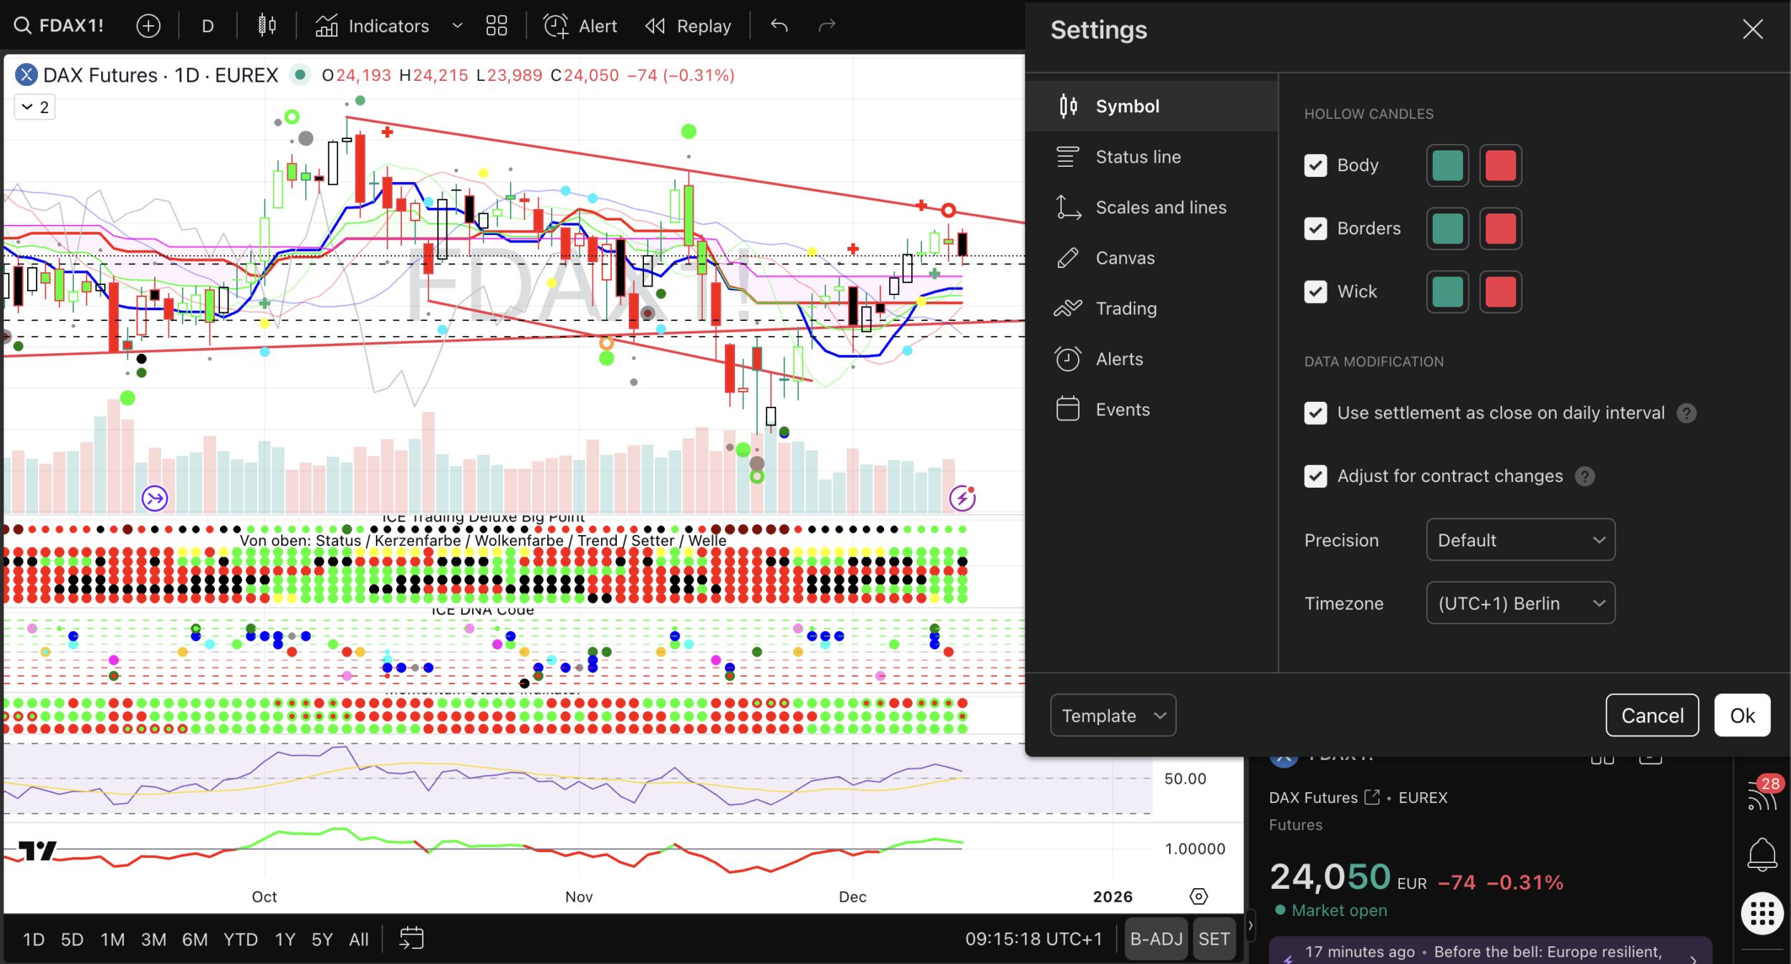Click the compare symbol plus icon
This screenshot has height=964, width=1791.
[148, 26]
